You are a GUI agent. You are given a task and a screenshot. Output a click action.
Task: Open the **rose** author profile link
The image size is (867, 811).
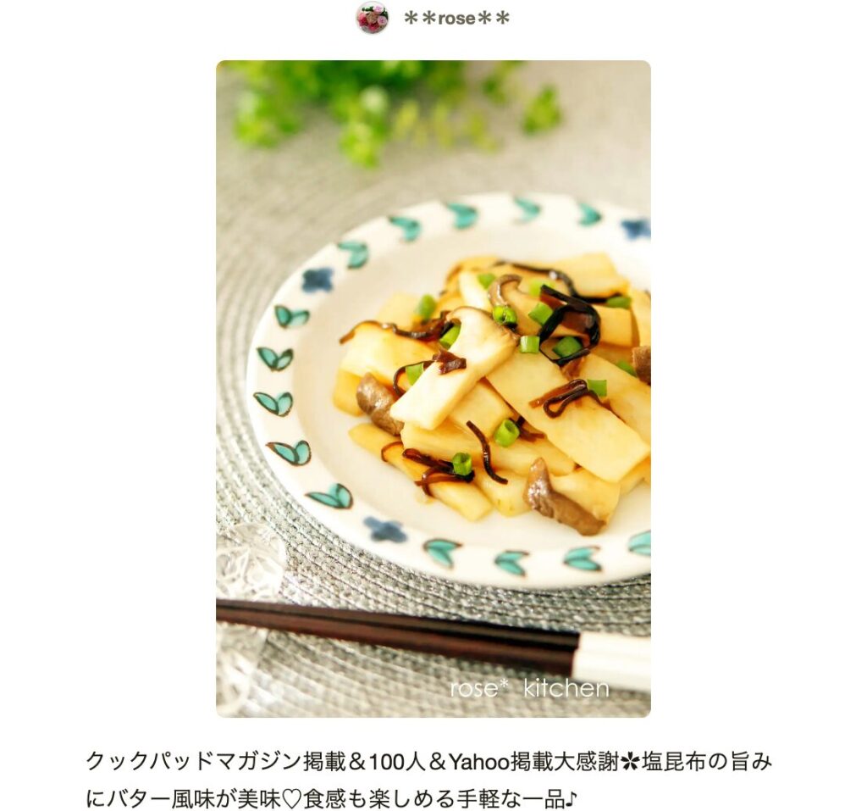coord(456,19)
